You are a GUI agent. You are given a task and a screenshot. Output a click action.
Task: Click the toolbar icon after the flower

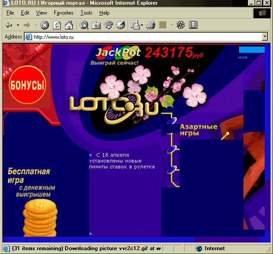[193, 25]
